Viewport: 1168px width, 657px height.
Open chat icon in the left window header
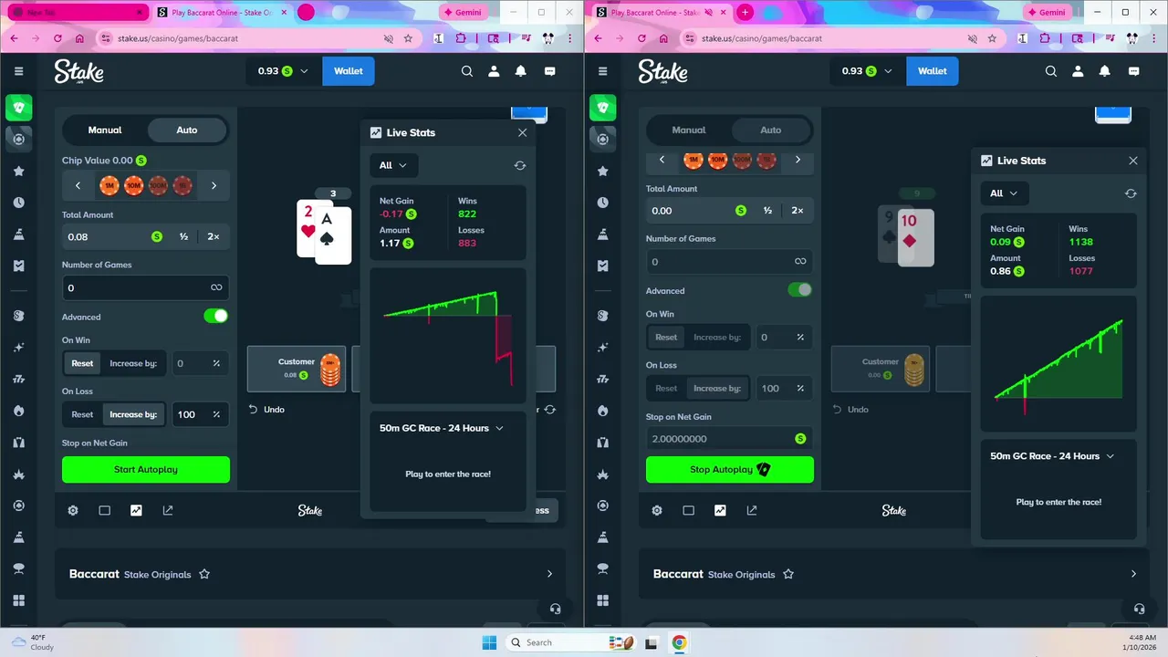549,71
